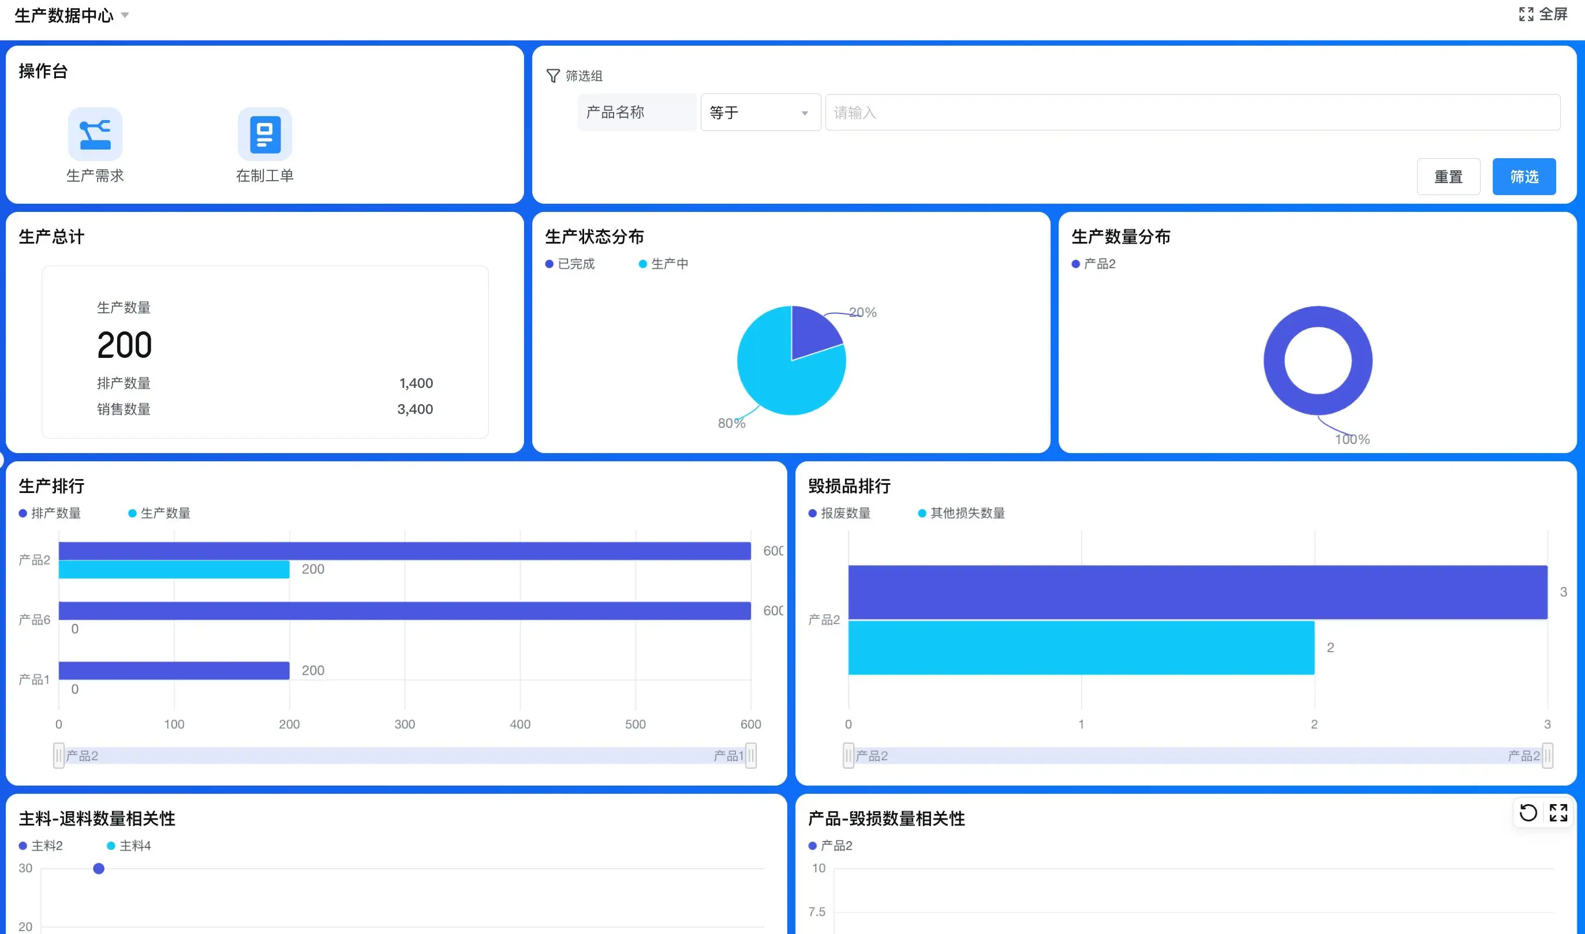Toggle 已完成 legend in 生产状态分布
The width and height of the screenshot is (1585, 934).
coord(570,264)
